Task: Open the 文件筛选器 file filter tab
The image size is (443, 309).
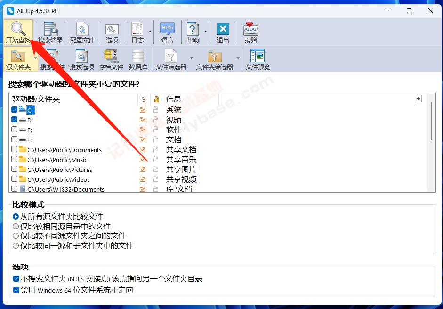Action: 171,59
